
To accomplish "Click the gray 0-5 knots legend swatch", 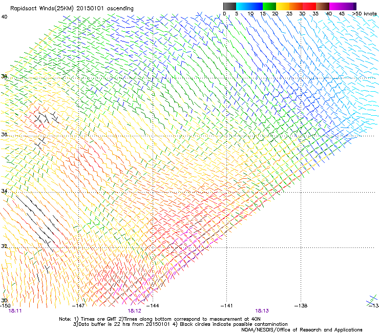I will click(229, 6).
